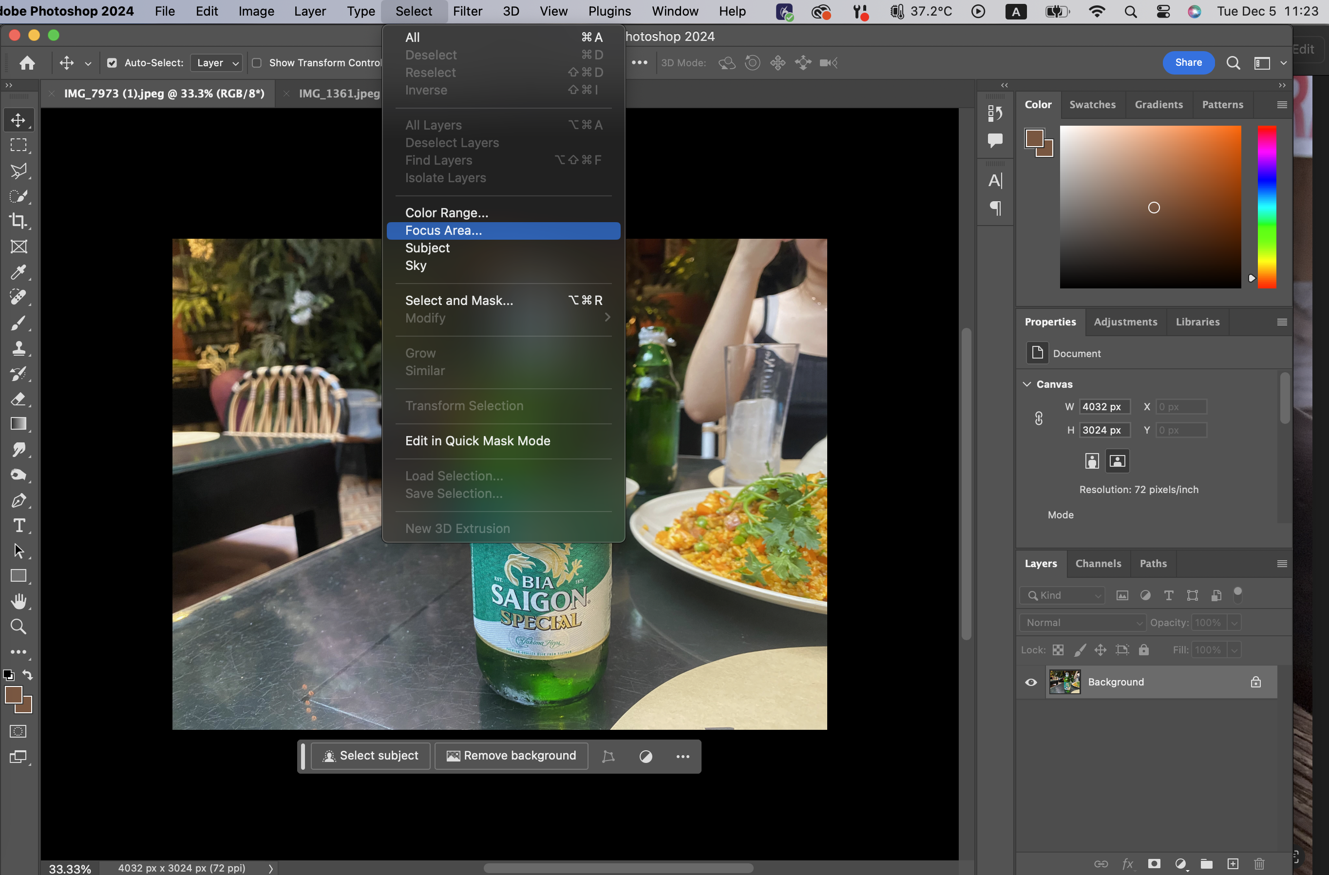Select the Eyedropper tool
Image resolution: width=1329 pixels, height=875 pixels.
(19, 272)
